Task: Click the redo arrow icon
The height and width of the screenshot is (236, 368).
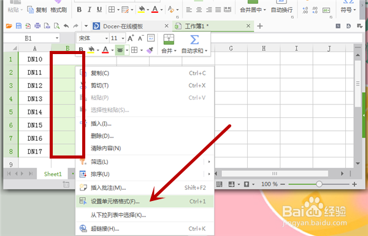Action: [x=75, y=26]
